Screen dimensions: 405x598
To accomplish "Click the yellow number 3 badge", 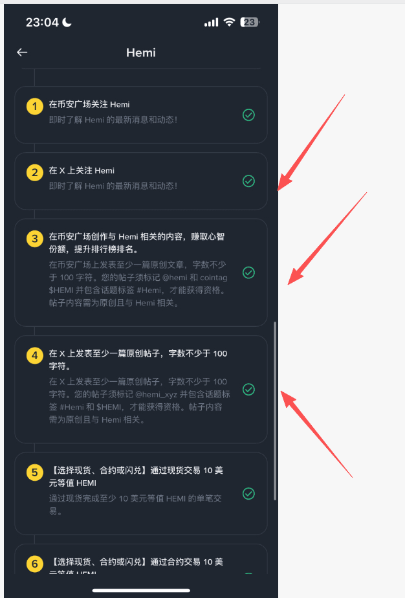I will 35,239.
